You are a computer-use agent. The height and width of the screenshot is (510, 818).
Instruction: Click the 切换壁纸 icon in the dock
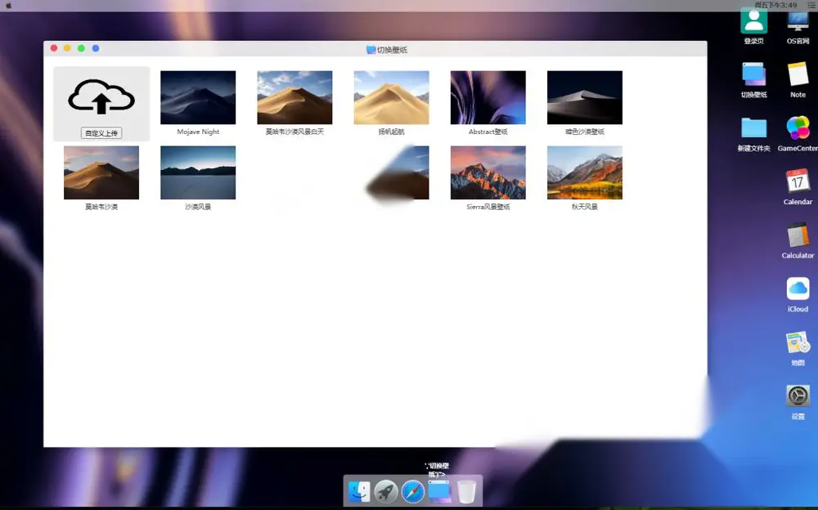(x=439, y=491)
